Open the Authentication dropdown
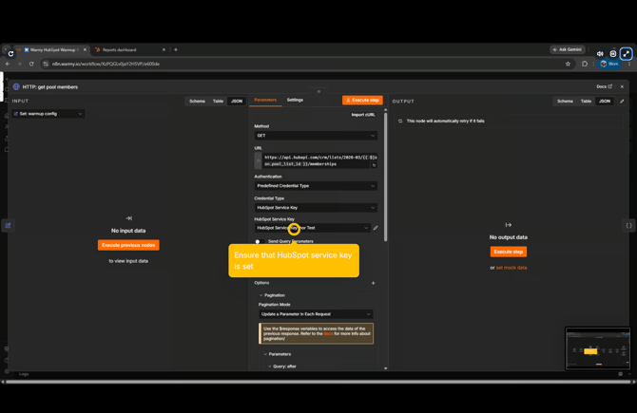This screenshot has height=413, width=637. (316, 186)
